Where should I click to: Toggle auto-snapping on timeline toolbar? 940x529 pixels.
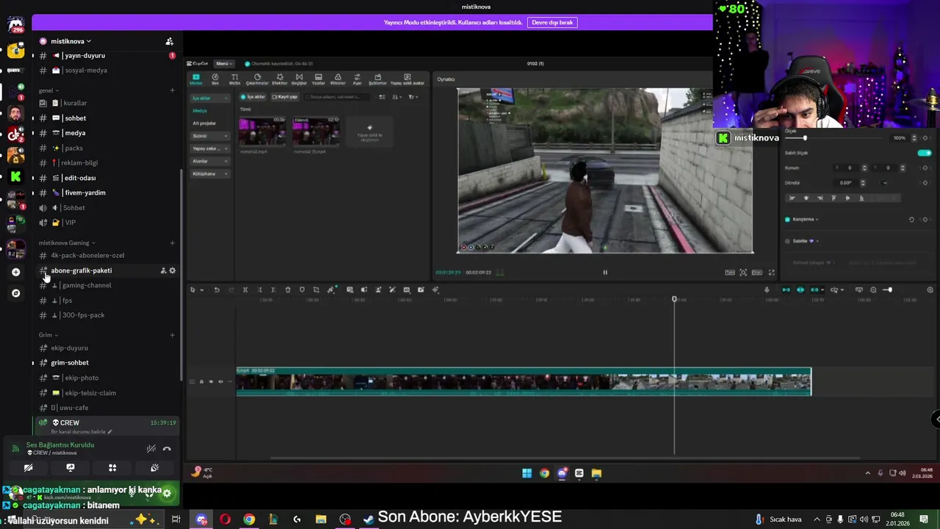pyautogui.click(x=800, y=289)
